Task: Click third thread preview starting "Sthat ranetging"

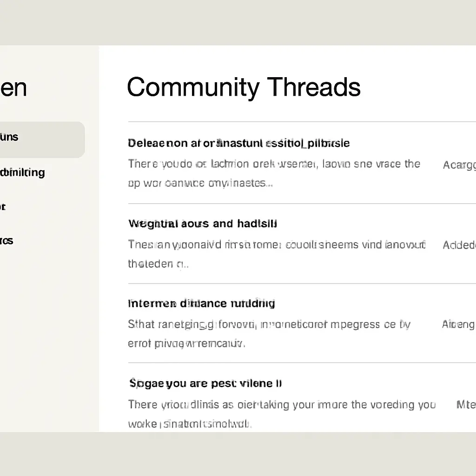Action: (269, 324)
